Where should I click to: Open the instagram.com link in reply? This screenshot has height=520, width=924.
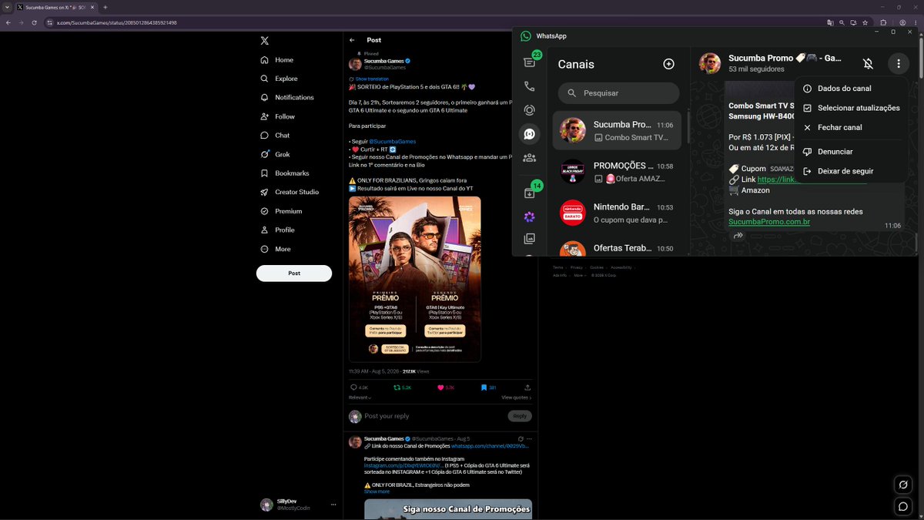pos(403,465)
